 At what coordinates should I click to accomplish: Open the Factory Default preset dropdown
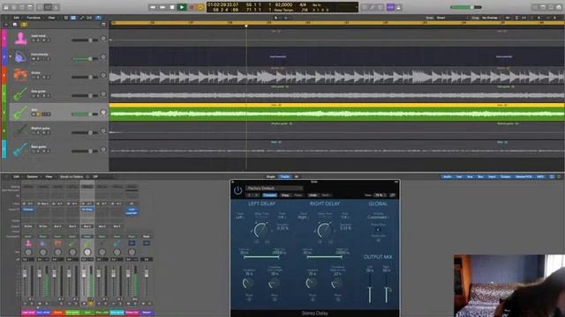coord(275,188)
